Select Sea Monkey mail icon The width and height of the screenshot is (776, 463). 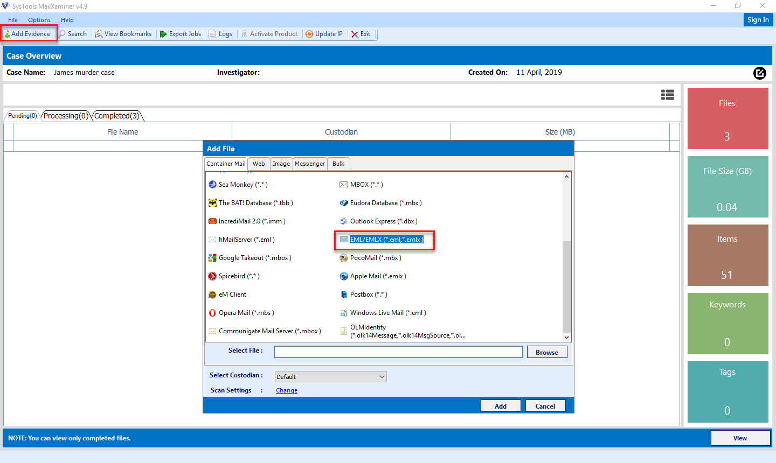point(212,185)
